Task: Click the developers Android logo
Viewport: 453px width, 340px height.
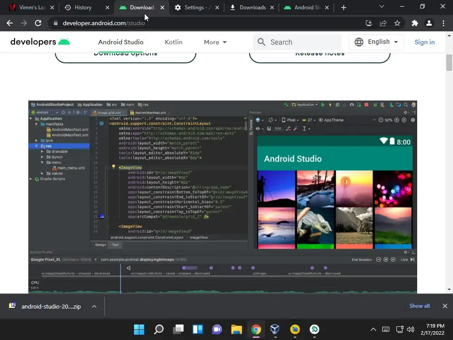Action: coord(40,42)
